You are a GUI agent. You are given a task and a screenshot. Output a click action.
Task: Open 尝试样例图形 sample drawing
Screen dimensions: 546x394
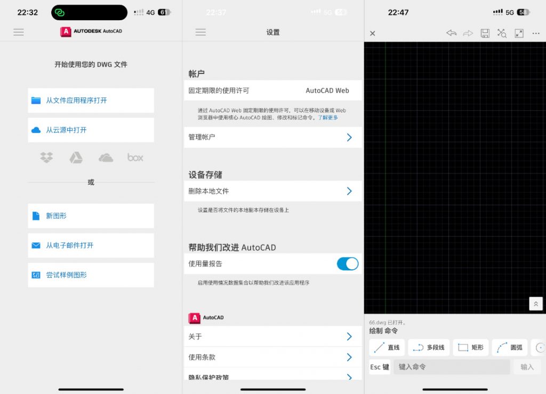(x=91, y=275)
